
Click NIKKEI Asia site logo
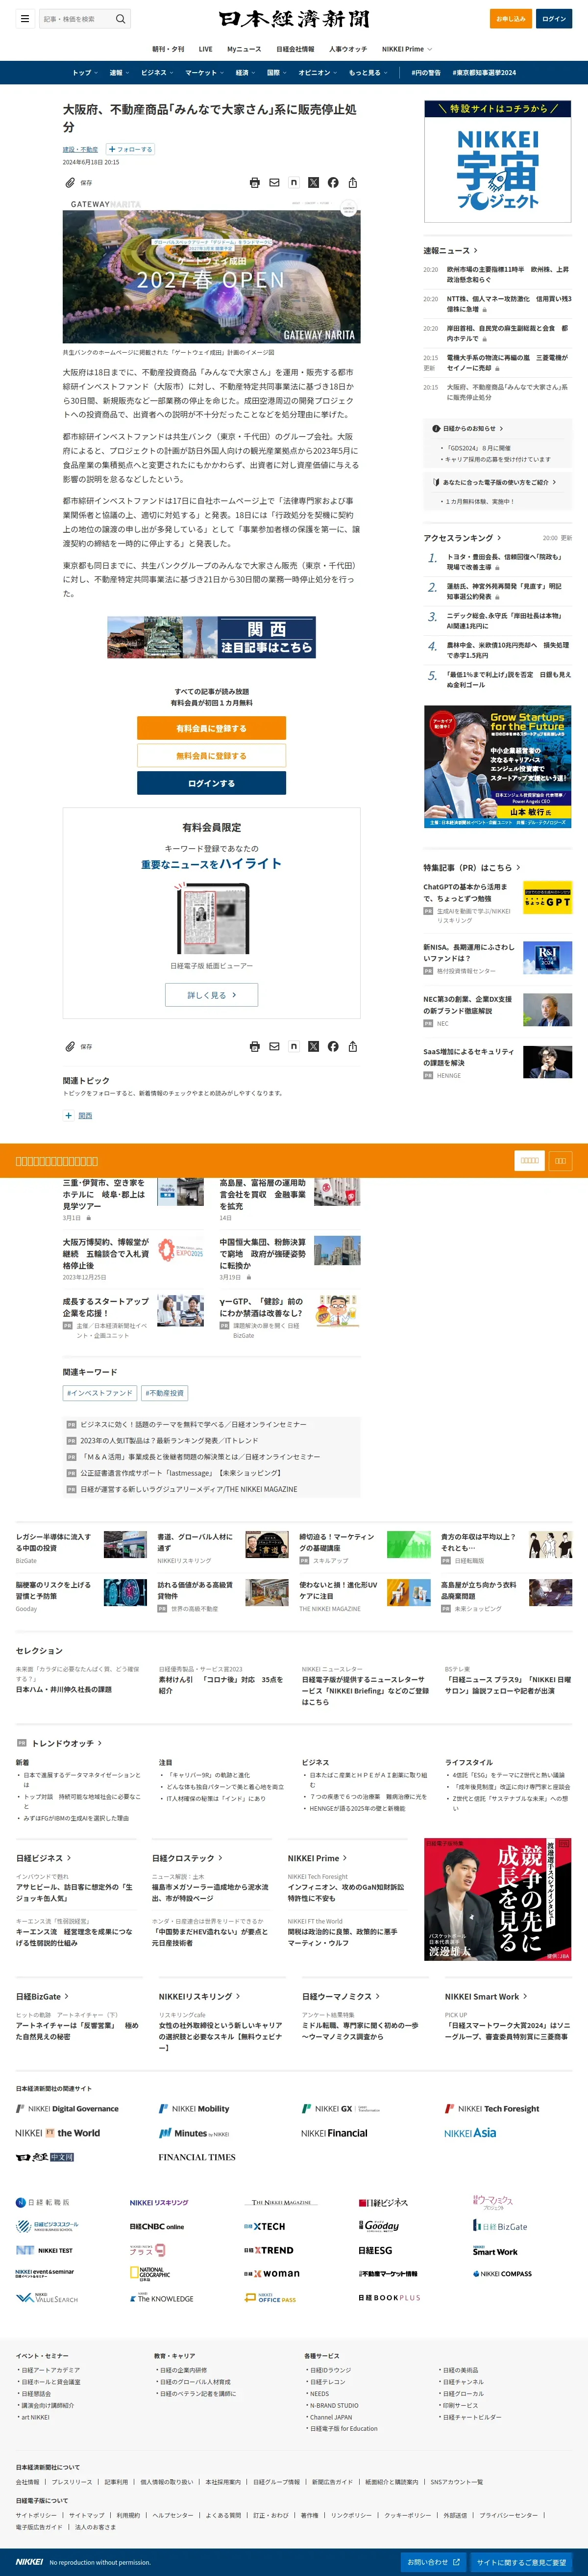coord(470,2132)
